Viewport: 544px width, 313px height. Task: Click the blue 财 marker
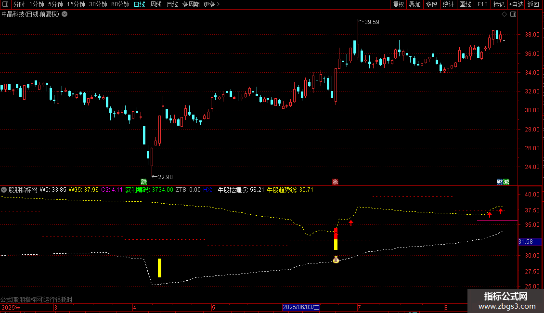coord(500,182)
